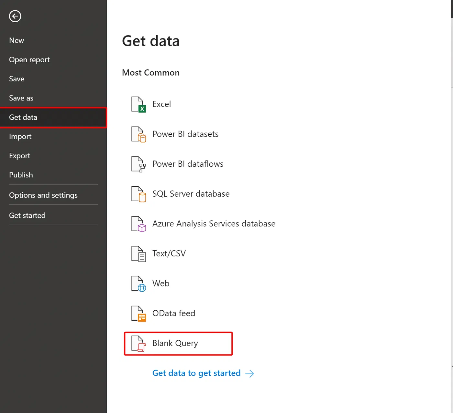
Task: Choose the Excel data source label
Action: pyautogui.click(x=162, y=104)
